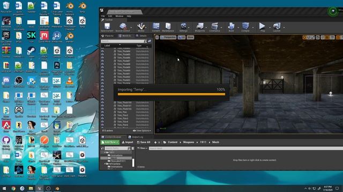This screenshot has height=192, width=343.
Task: Toggle visibility of Trim_Thick100 actor
Action: (x=102, y=102)
